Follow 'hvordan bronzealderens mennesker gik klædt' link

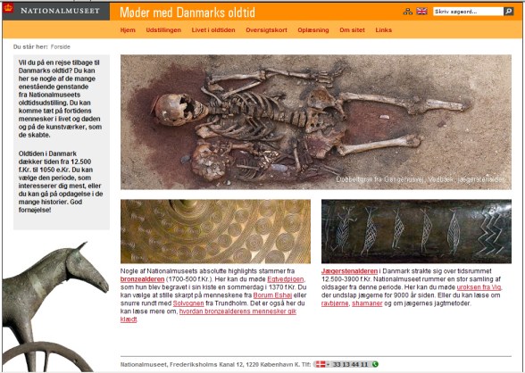pyautogui.click(x=208, y=316)
